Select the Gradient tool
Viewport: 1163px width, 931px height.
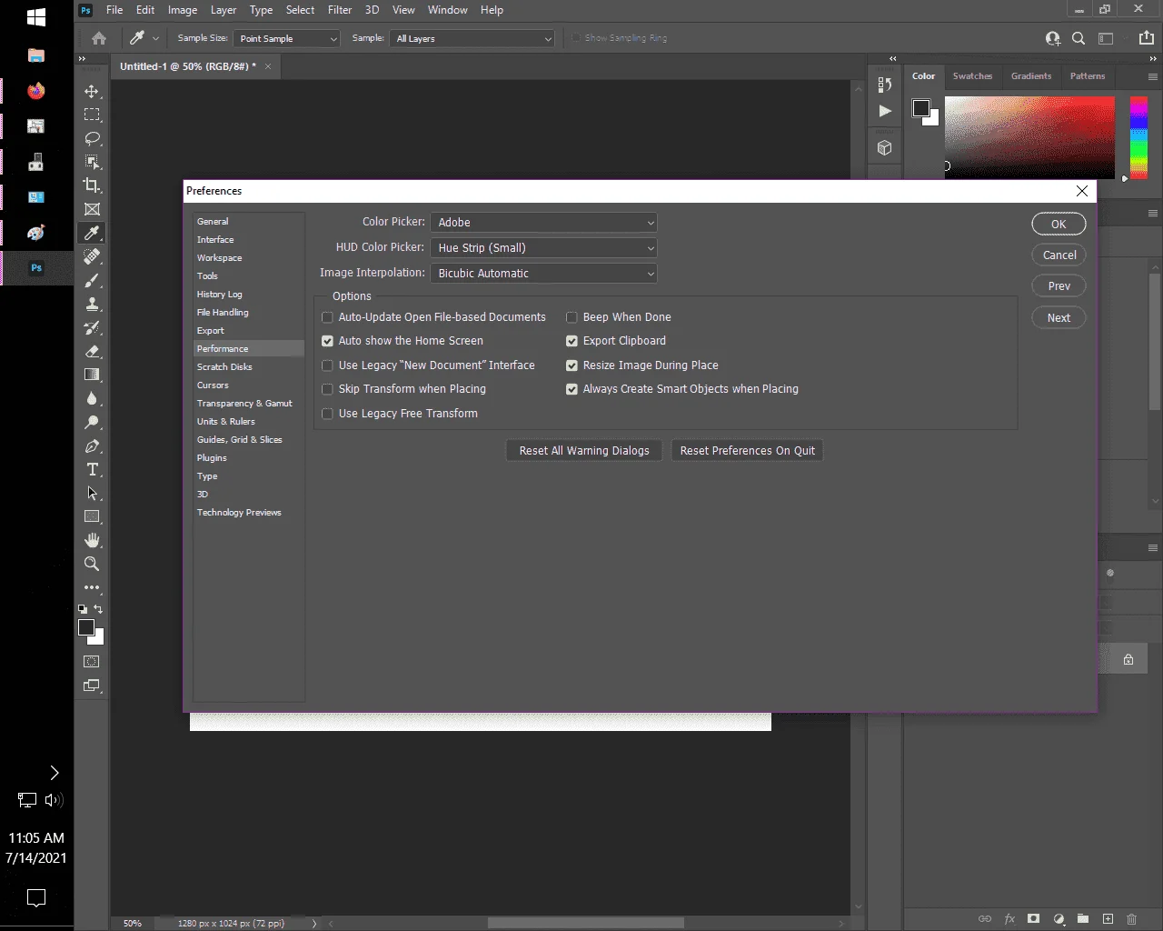coord(92,375)
